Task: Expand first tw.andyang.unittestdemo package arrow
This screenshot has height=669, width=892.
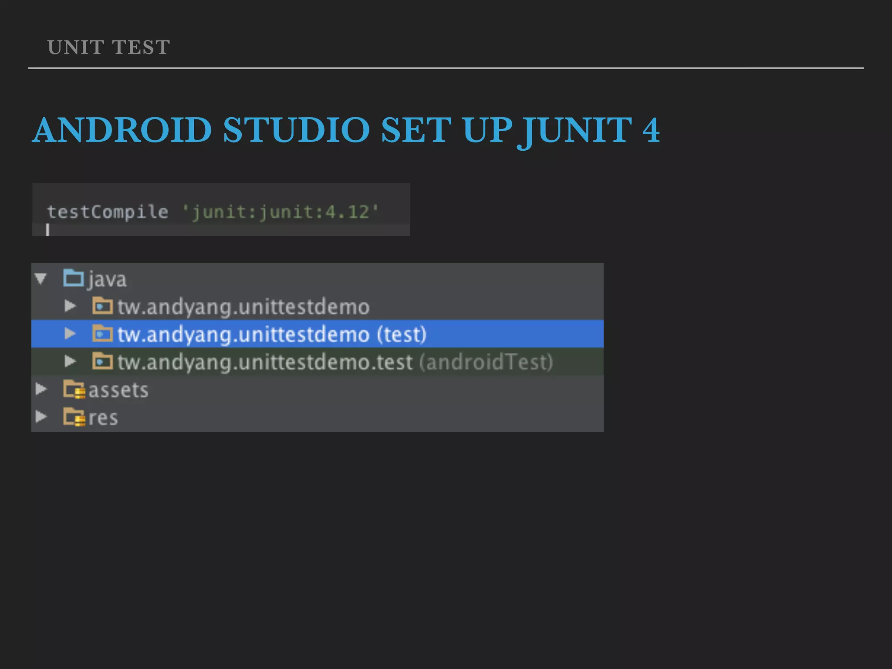Action: 70,306
